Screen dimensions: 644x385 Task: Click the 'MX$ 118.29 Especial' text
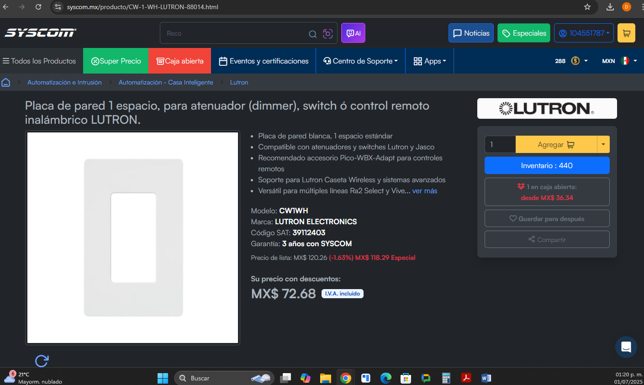point(385,258)
